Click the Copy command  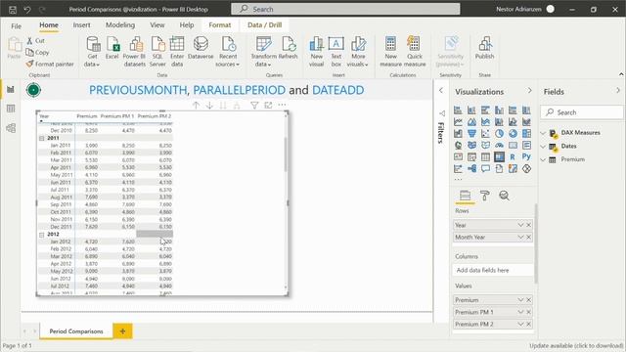[37, 52]
